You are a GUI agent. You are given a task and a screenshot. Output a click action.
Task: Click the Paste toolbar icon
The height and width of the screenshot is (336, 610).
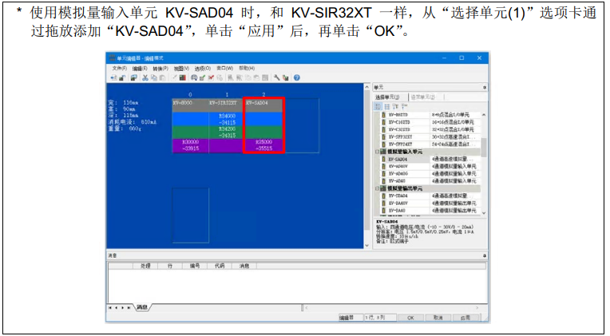[163, 77]
